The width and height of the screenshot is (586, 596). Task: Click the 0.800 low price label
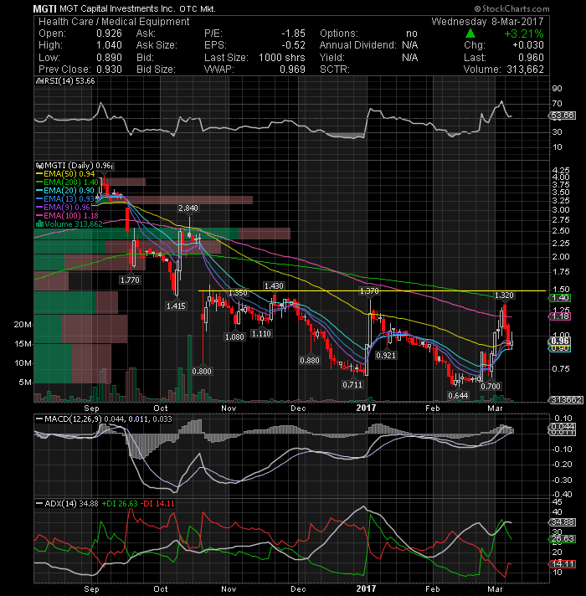[x=202, y=371]
